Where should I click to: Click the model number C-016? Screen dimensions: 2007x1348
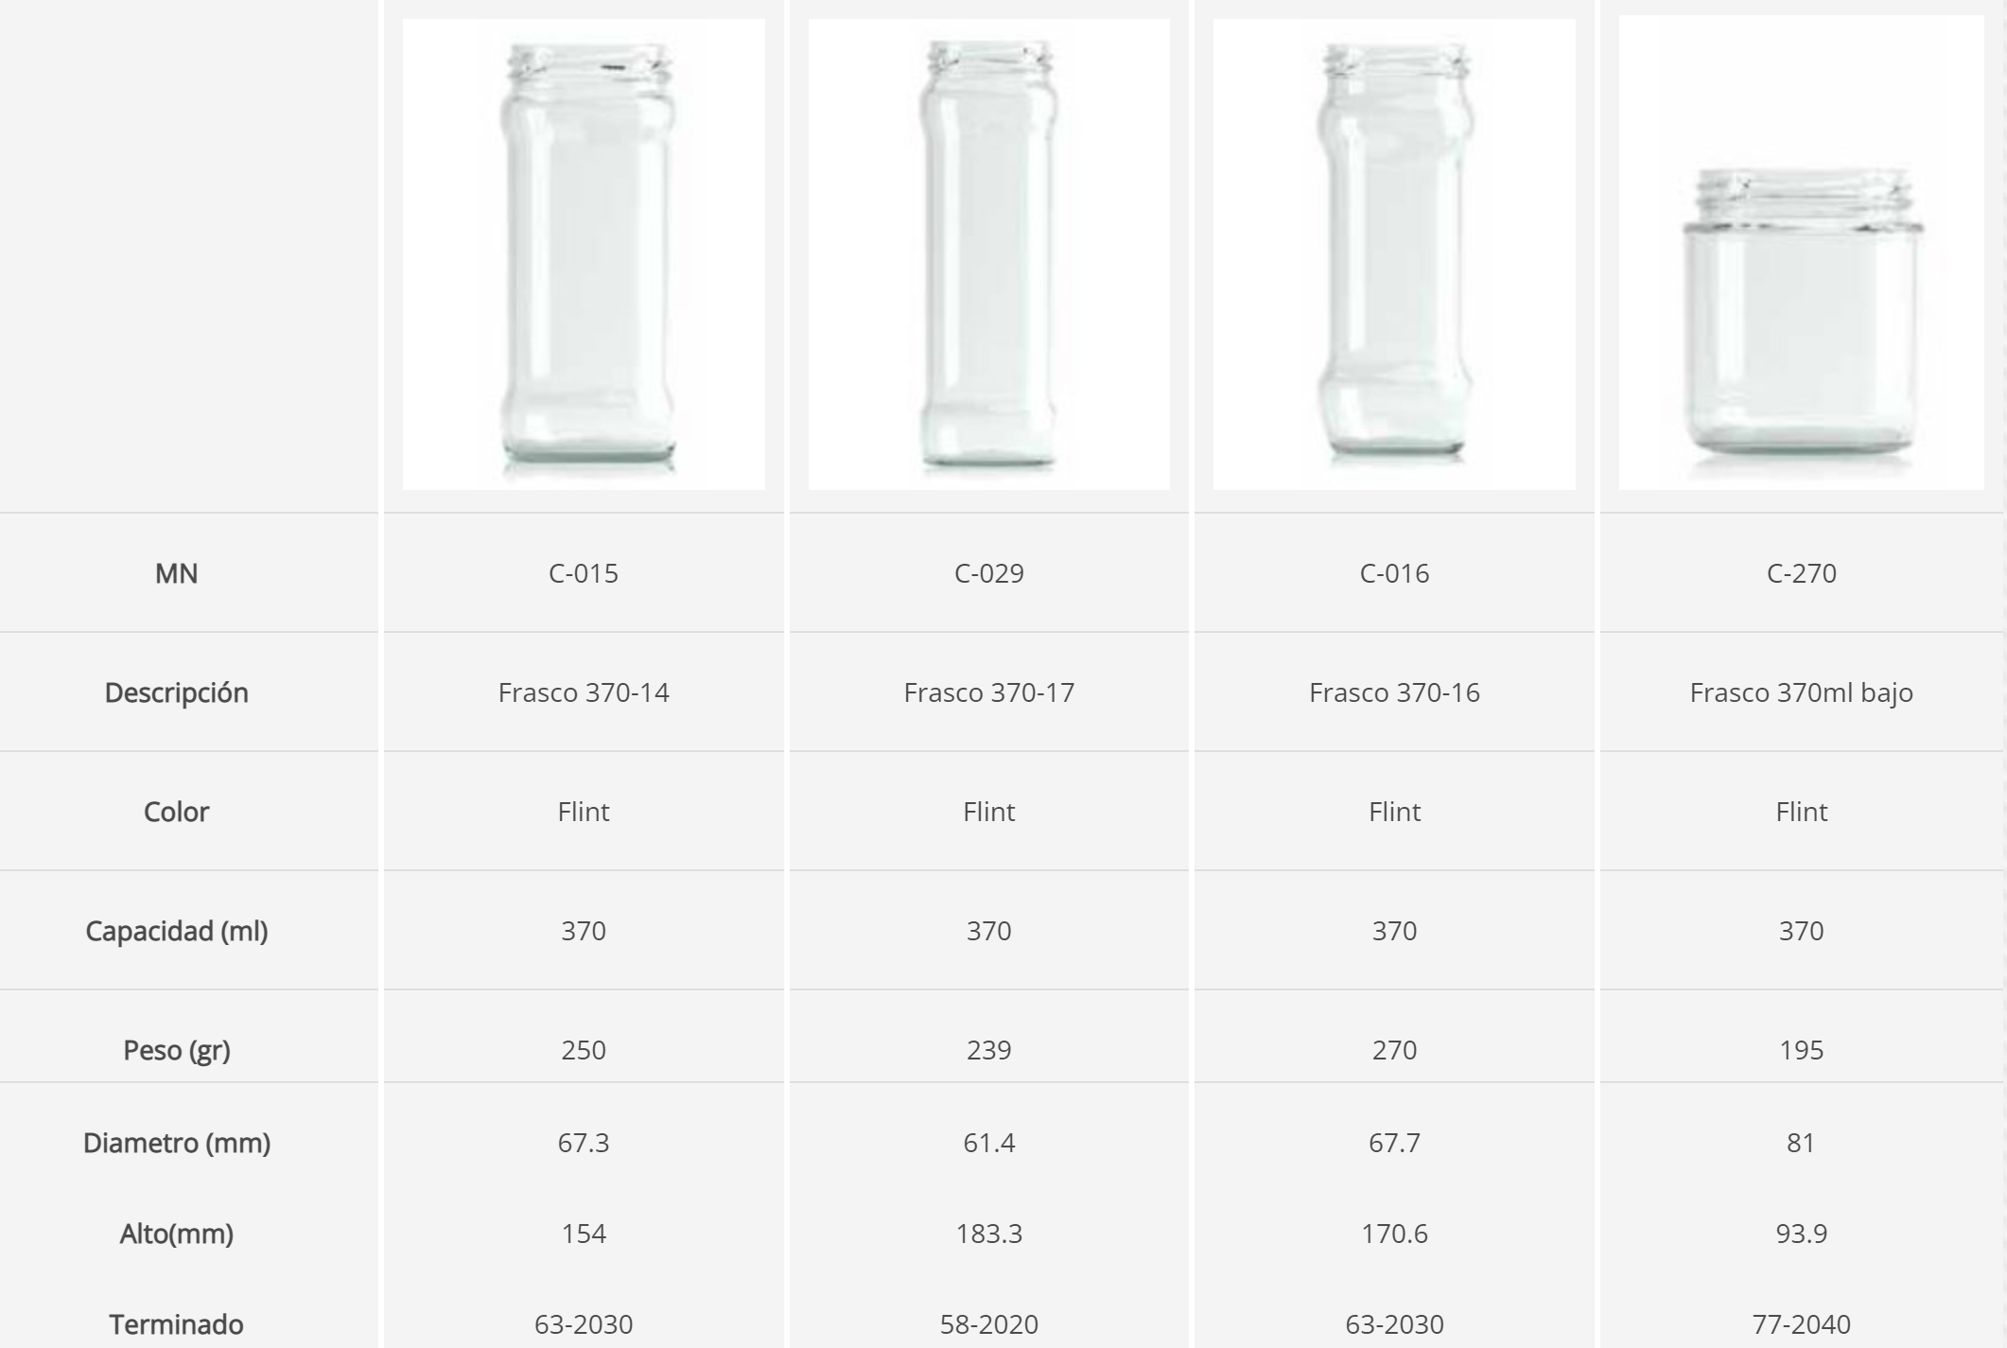(x=1394, y=573)
